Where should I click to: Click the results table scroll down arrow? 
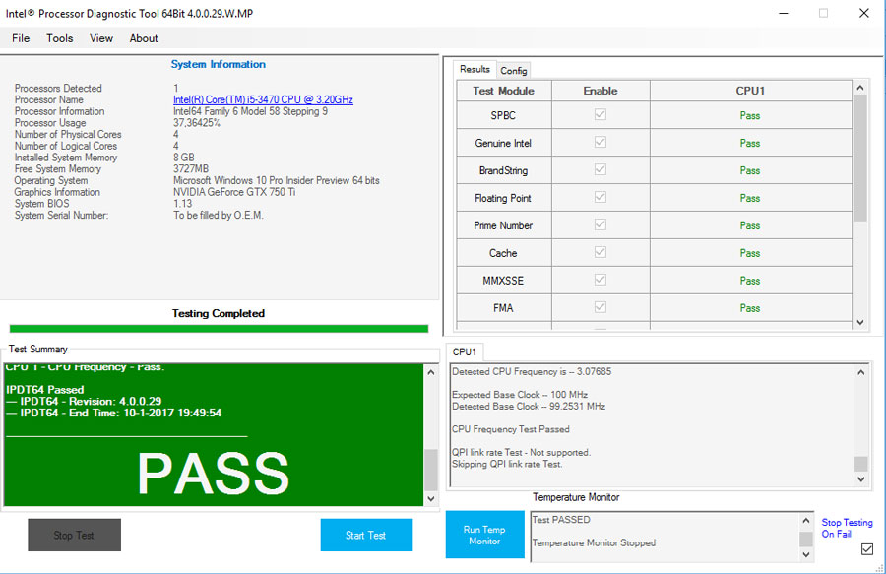[x=860, y=322]
